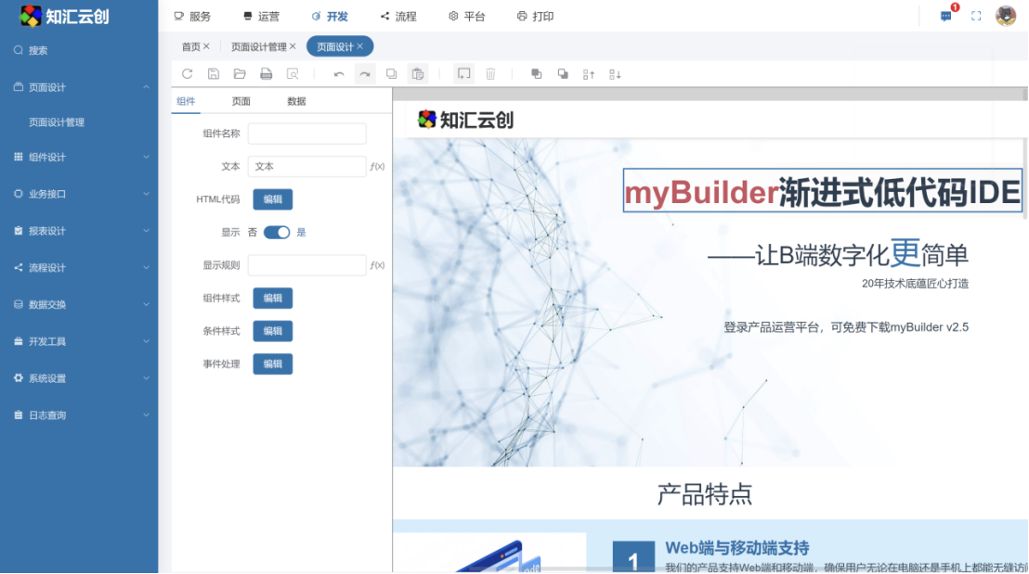Bring the component to front
Viewport: 1029px width, 574px height.
point(536,74)
